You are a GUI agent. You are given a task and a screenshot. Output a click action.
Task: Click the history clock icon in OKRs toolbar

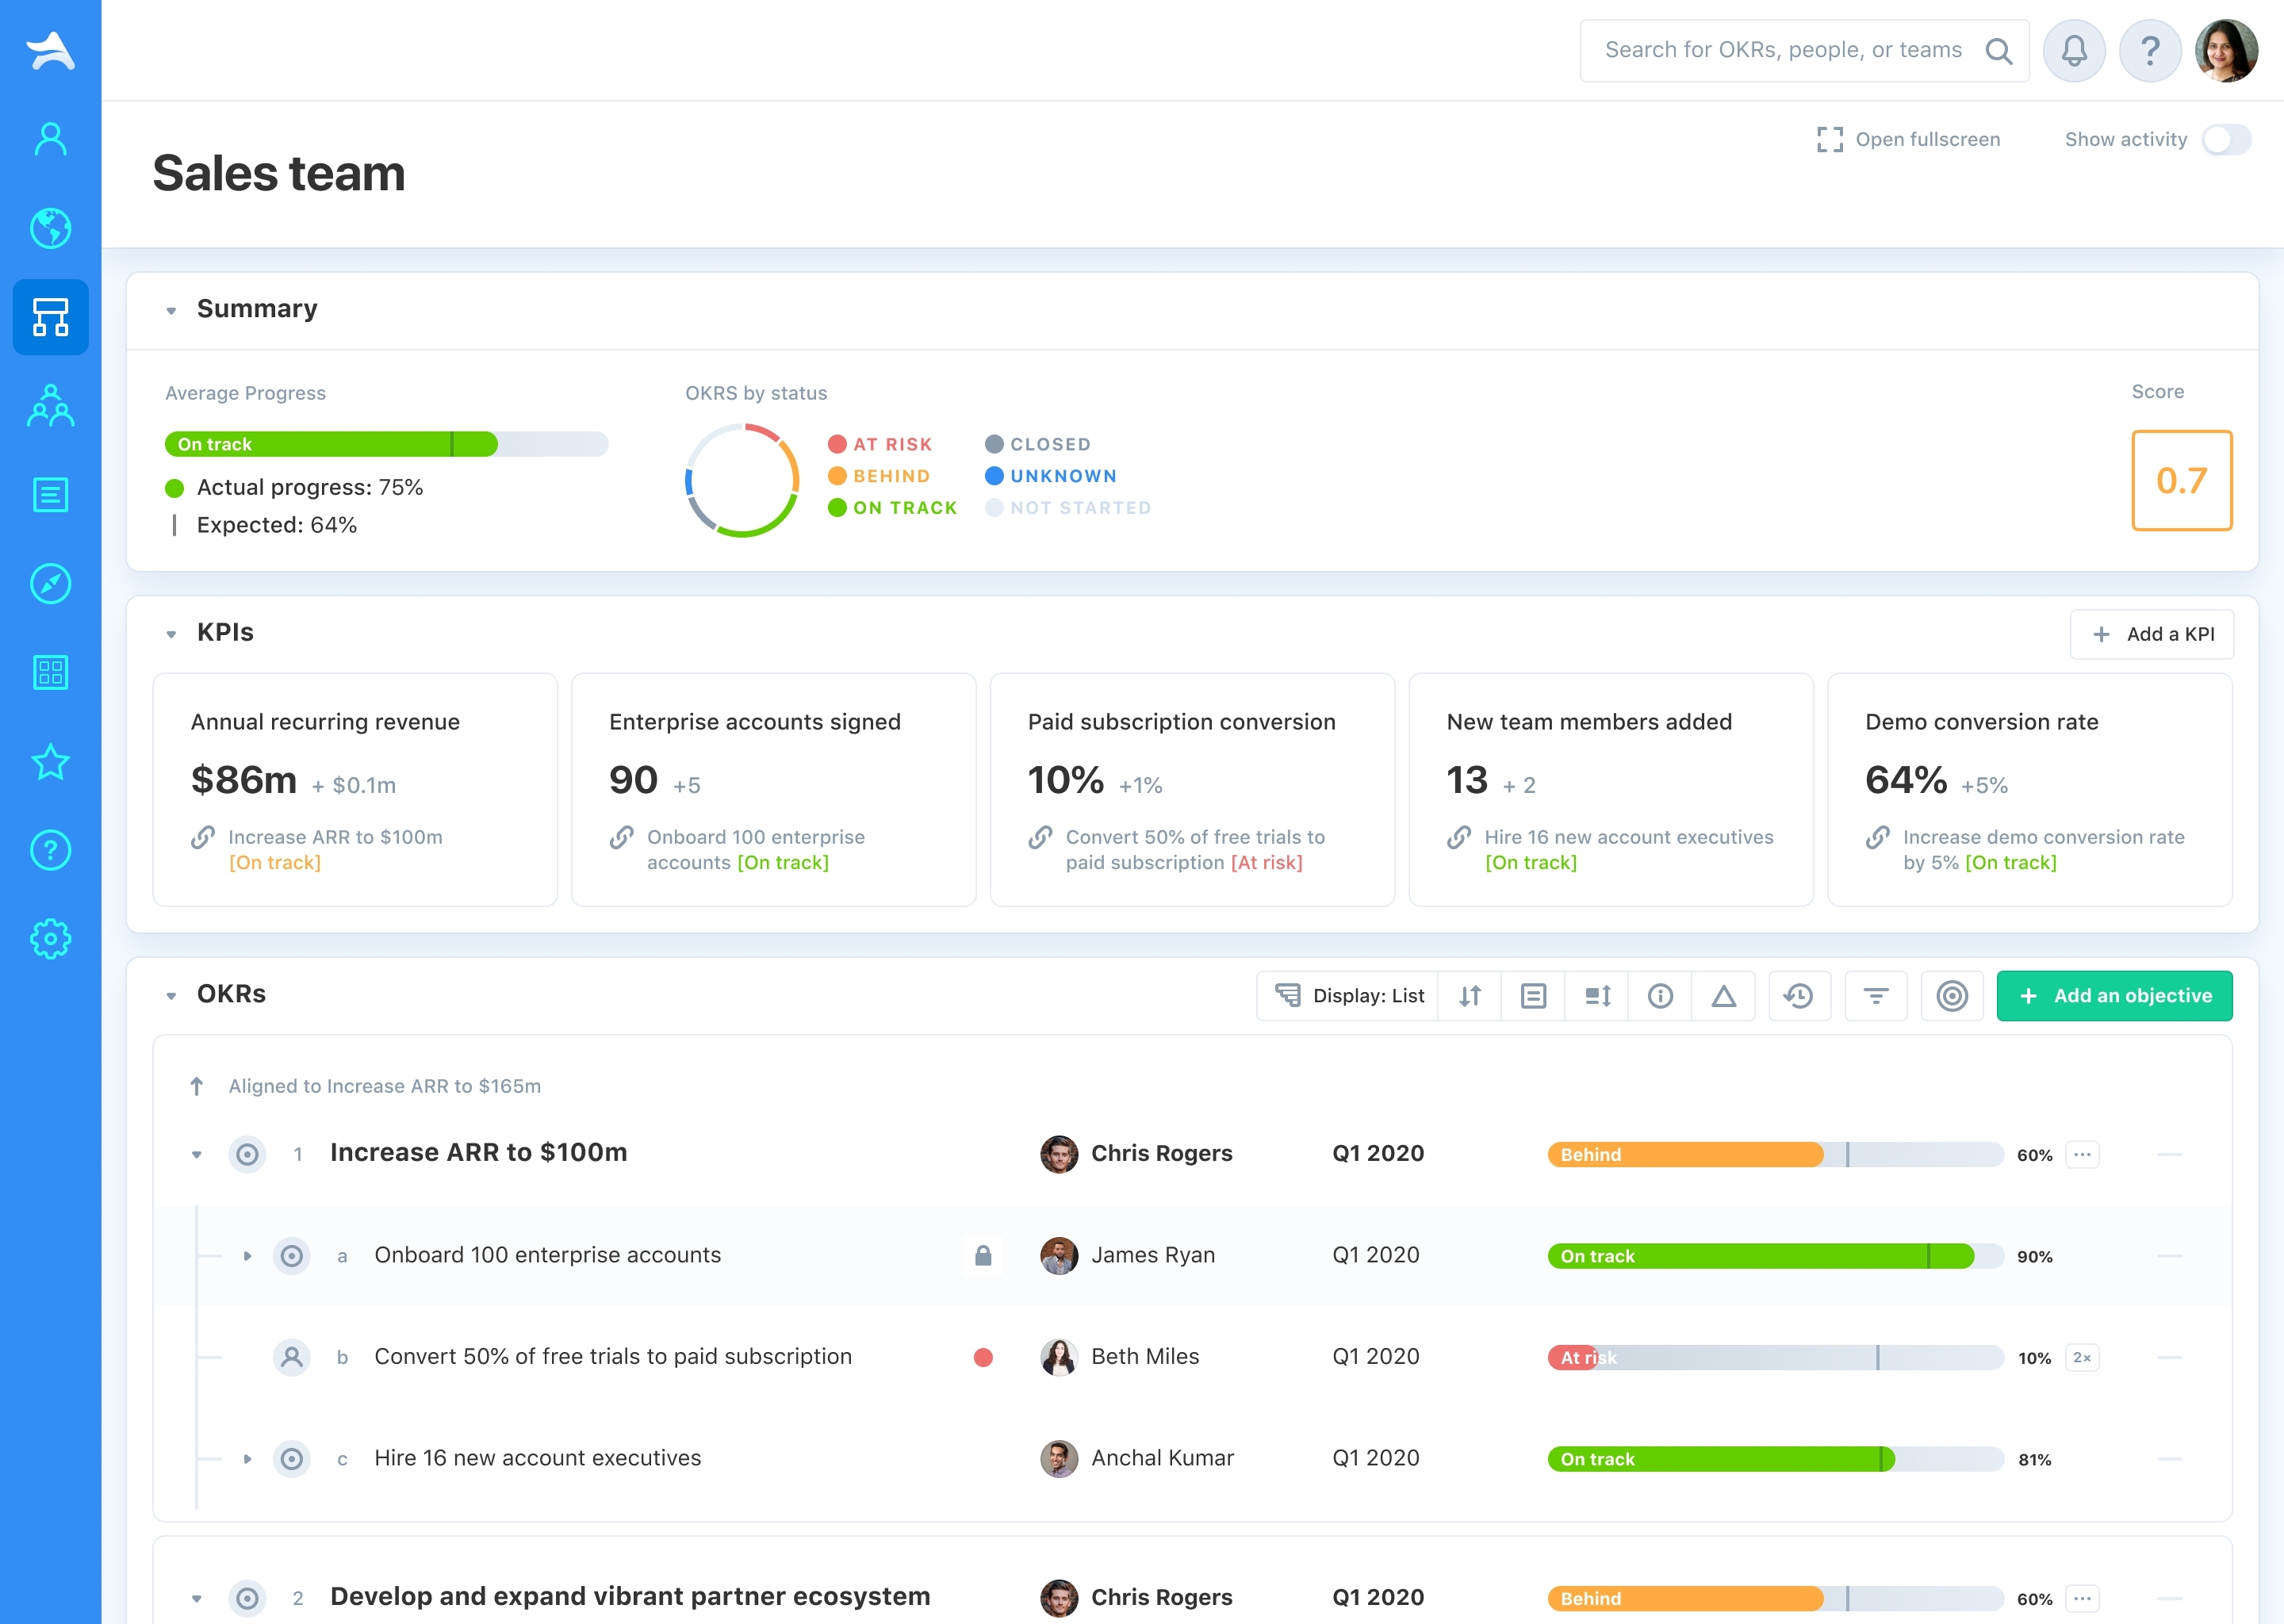click(x=1798, y=996)
